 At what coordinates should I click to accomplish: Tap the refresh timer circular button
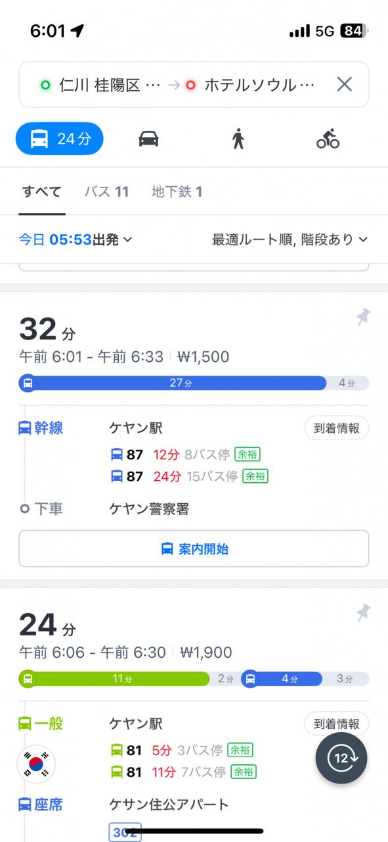click(x=341, y=758)
